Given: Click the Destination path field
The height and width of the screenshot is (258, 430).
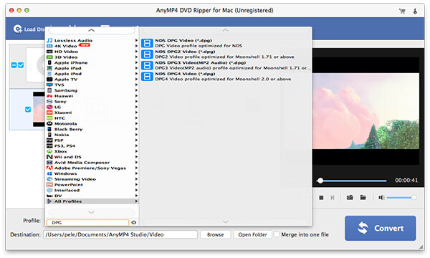Looking at the screenshot, I should point(120,234).
